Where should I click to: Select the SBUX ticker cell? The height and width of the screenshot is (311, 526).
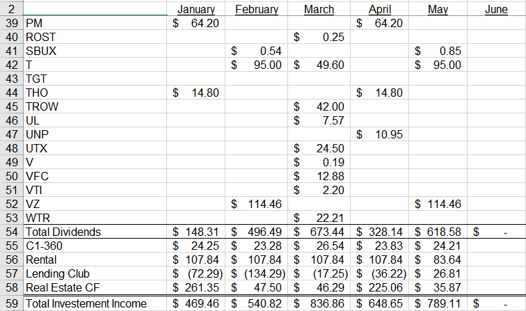pos(95,51)
